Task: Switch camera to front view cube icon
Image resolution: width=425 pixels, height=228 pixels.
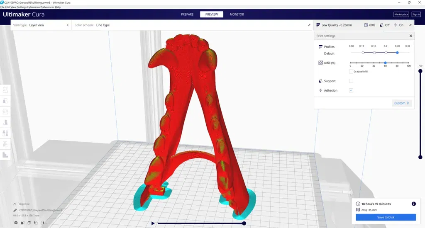Action: (x=22, y=223)
